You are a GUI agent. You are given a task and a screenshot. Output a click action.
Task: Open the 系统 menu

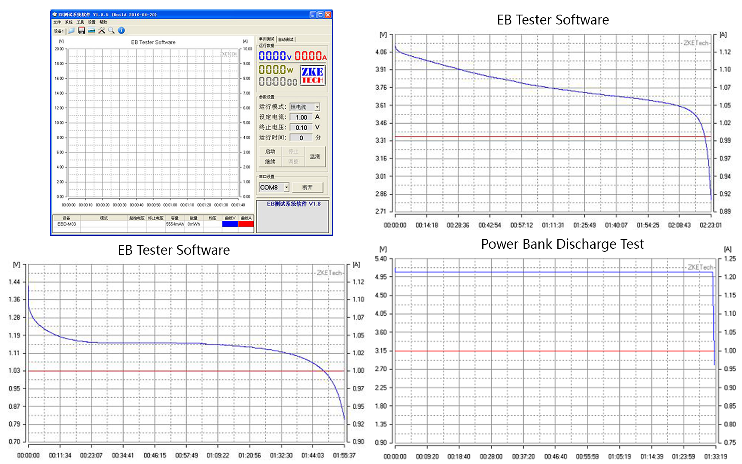pos(69,22)
